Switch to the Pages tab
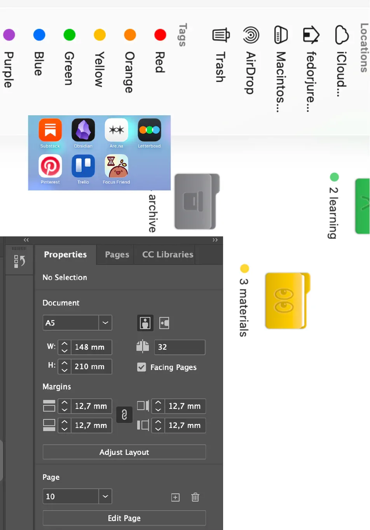This screenshot has width=370, height=530. (x=117, y=255)
